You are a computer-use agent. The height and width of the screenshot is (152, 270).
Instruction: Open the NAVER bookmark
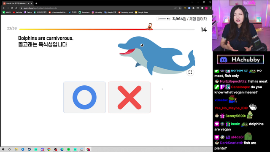pyautogui.click(x=7, y=12)
